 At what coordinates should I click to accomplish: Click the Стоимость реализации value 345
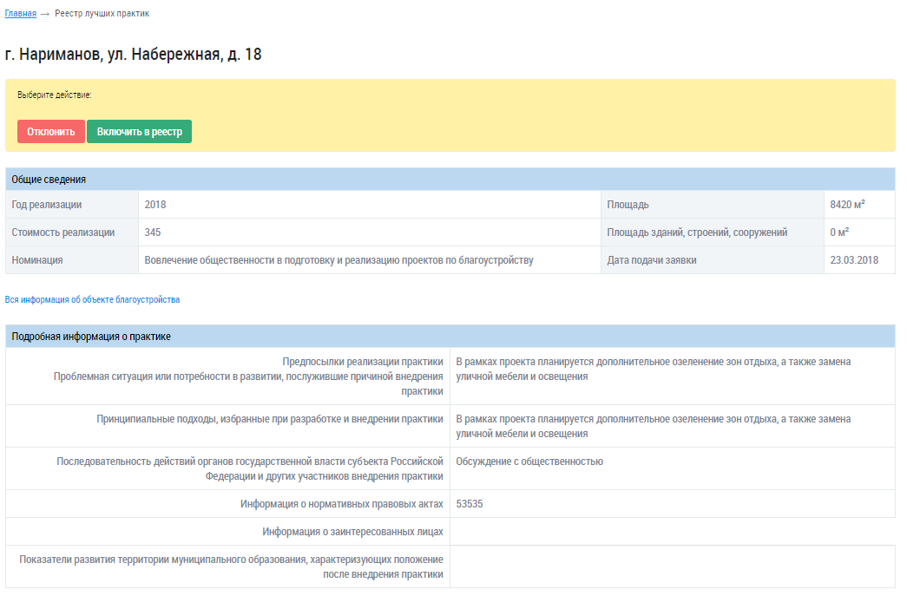point(153,232)
